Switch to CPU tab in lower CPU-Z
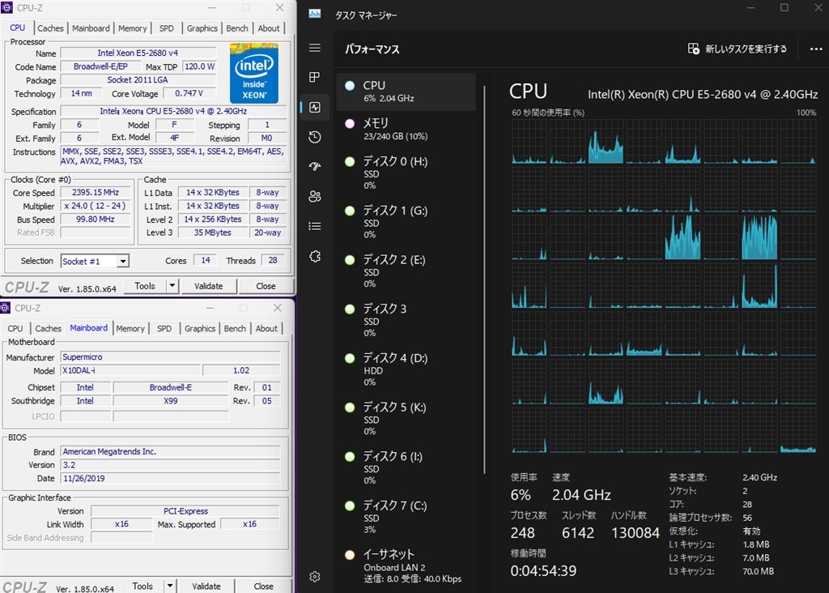Viewport: 829px width, 593px height. click(x=15, y=329)
